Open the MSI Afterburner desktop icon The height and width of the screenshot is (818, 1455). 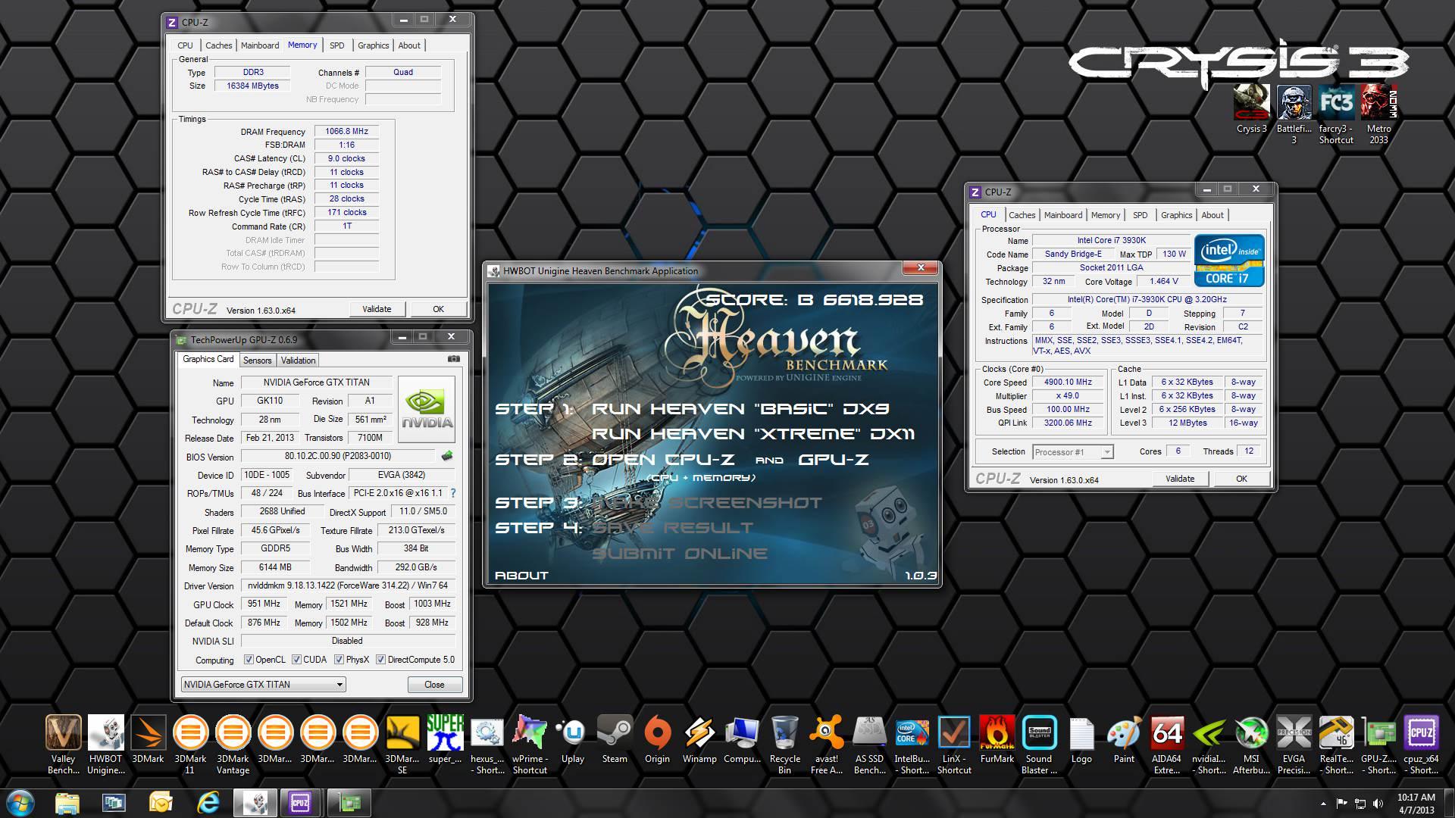pos(1251,743)
